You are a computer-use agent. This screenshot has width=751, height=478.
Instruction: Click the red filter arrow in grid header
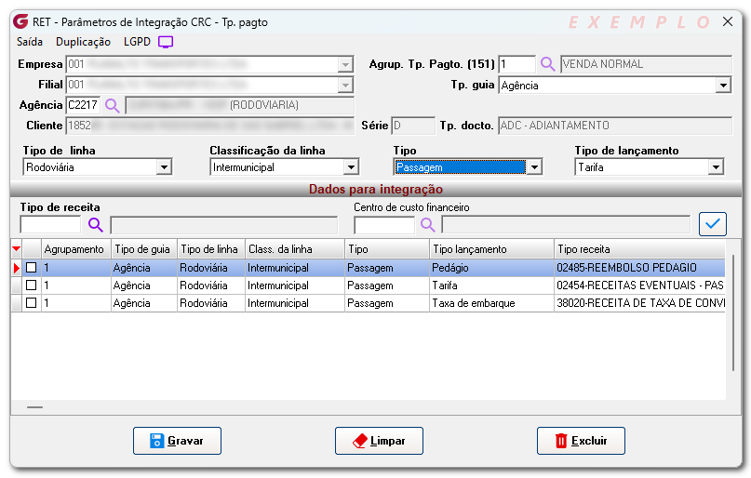(x=16, y=249)
